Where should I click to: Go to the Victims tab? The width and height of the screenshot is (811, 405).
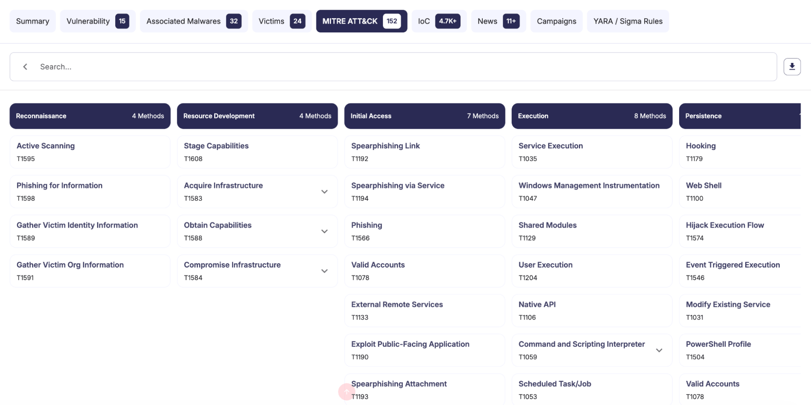282,21
